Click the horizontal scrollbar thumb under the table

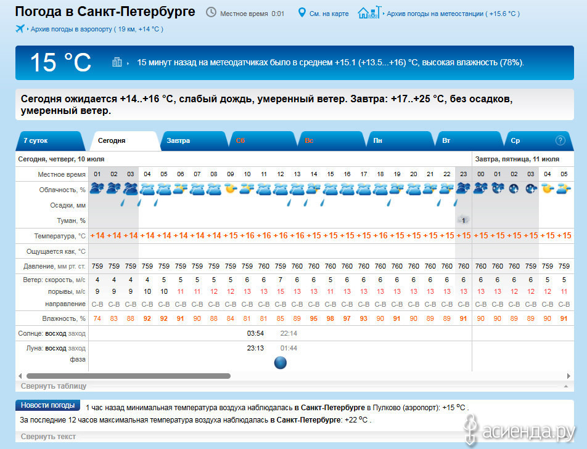(x=128, y=376)
